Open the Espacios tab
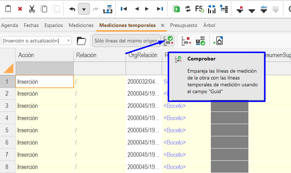This screenshot has height=173, width=291. [54, 25]
